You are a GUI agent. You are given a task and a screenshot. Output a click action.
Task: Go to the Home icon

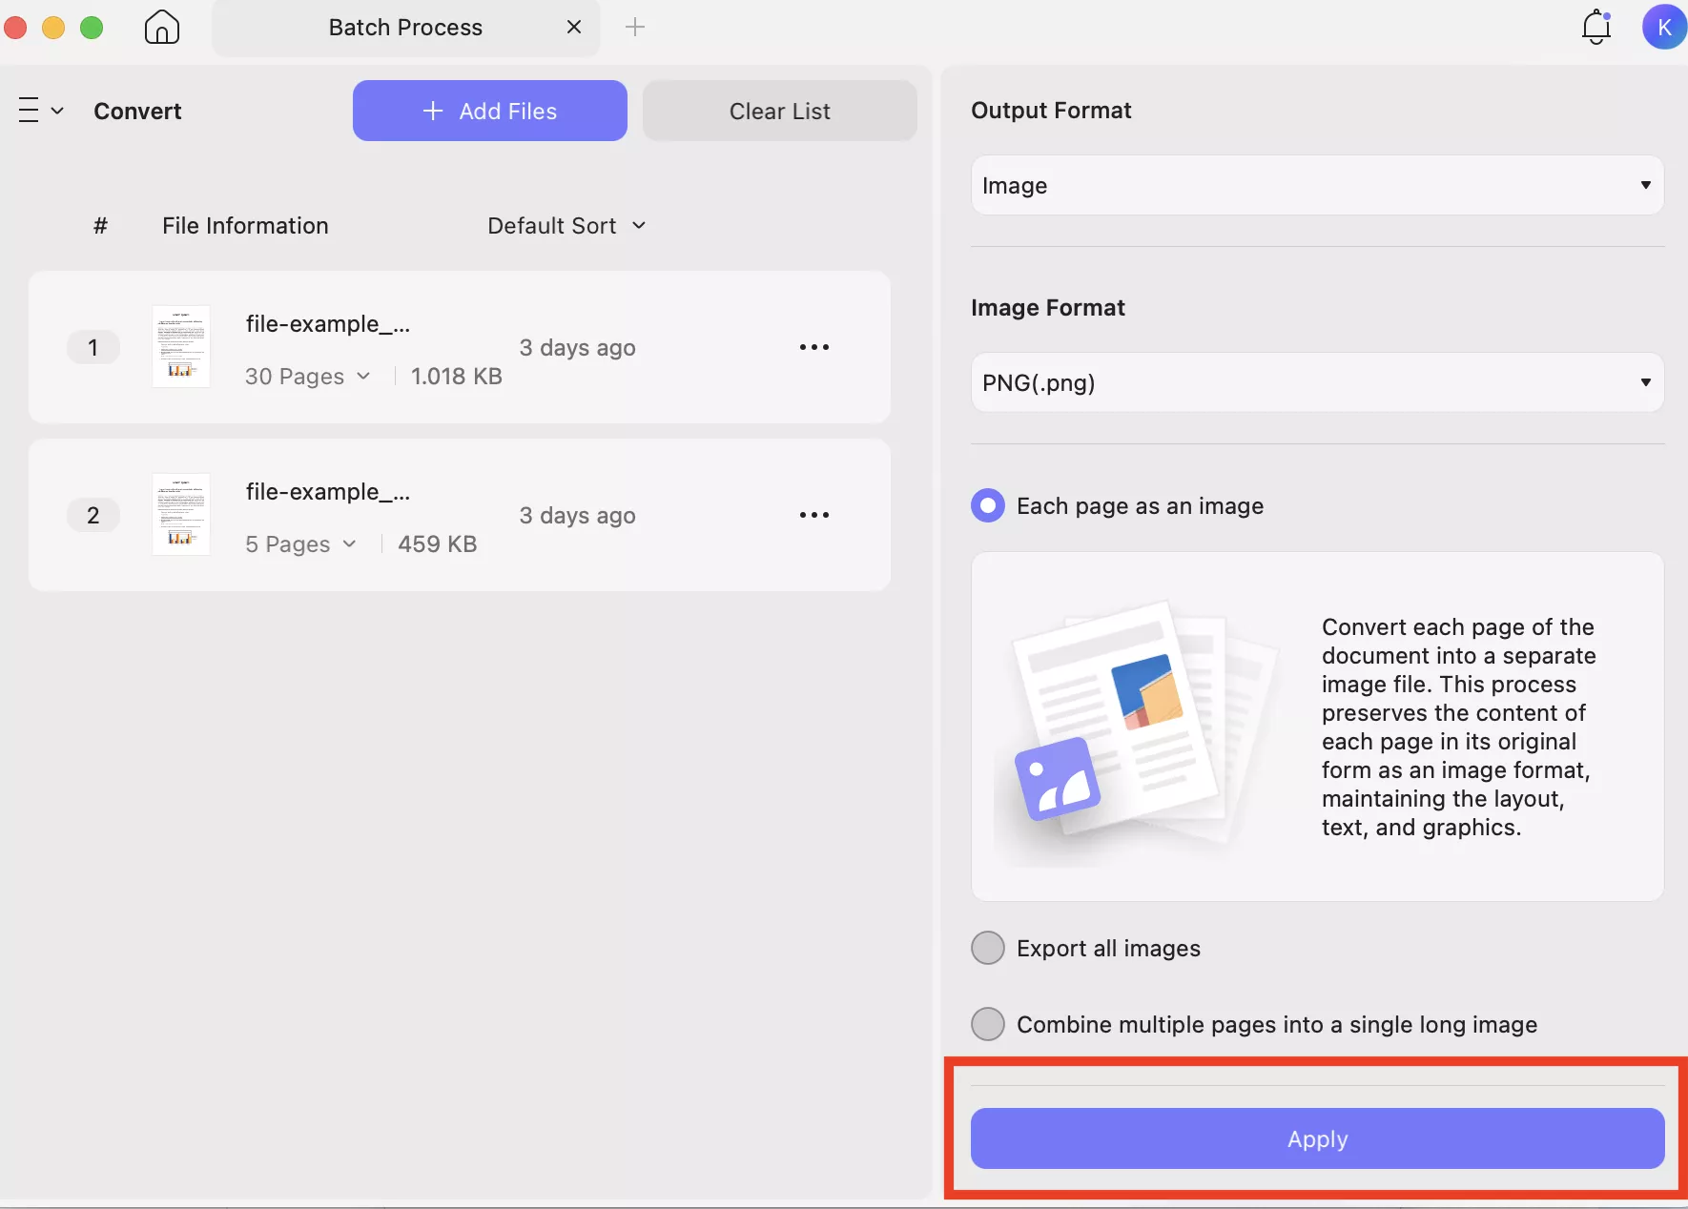161,28
